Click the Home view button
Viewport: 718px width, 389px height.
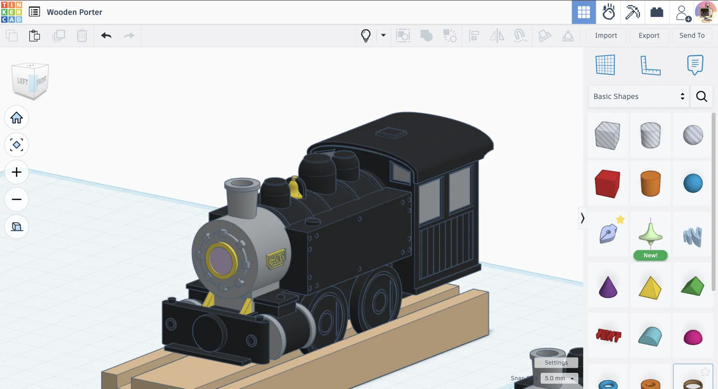click(x=17, y=118)
